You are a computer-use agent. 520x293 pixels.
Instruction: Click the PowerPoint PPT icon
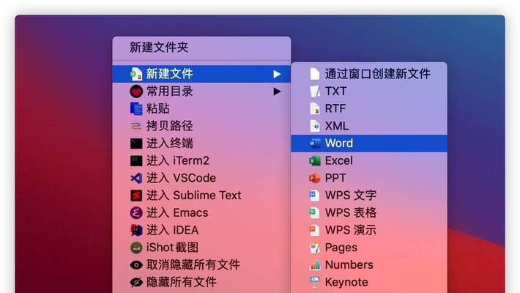[315, 178]
